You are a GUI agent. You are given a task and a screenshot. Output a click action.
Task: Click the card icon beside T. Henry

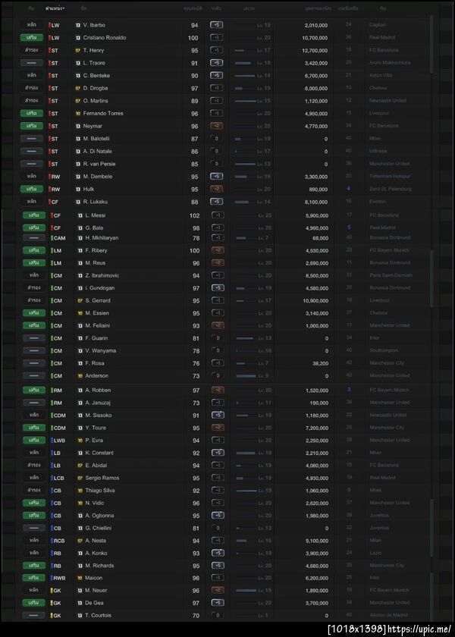(x=78, y=50)
